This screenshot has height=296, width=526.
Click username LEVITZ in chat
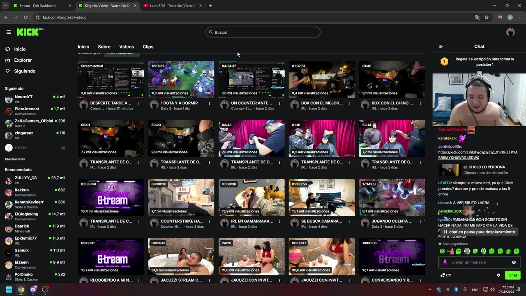pyautogui.click(x=445, y=183)
